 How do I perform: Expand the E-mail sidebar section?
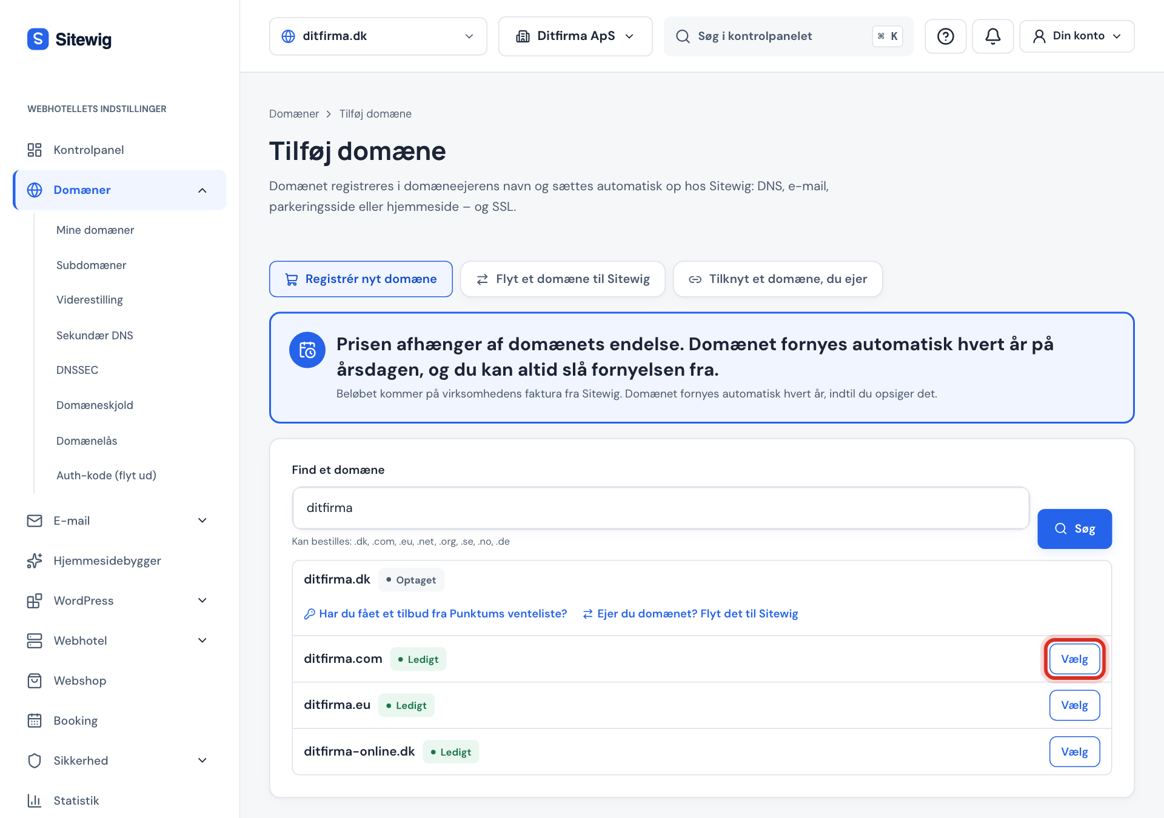[x=202, y=520]
